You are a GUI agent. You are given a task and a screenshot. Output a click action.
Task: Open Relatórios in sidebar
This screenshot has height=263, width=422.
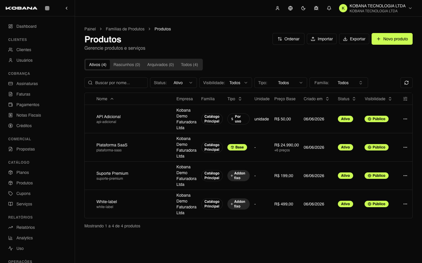(38, 227)
